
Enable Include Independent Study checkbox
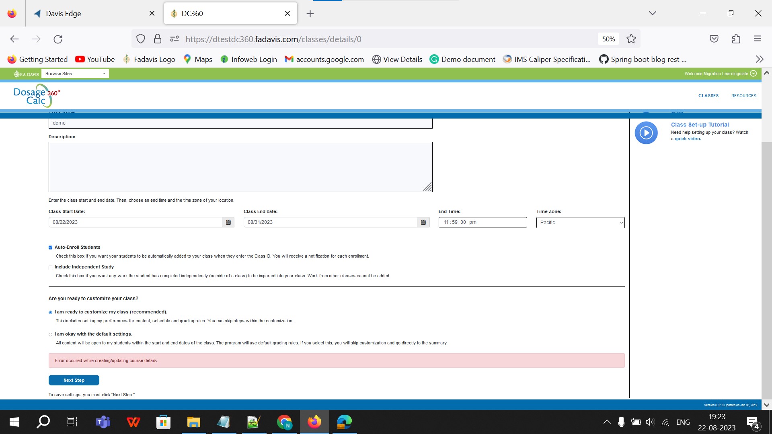(51, 267)
